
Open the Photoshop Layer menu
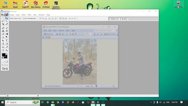pyautogui.click(x=18, y=15)
